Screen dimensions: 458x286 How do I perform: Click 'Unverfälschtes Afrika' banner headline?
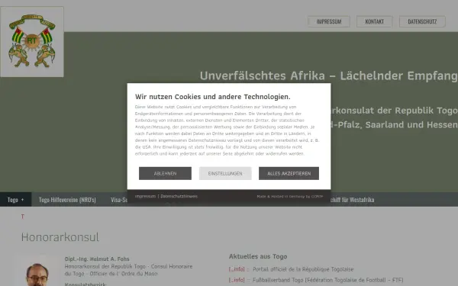tap(328, 76)
